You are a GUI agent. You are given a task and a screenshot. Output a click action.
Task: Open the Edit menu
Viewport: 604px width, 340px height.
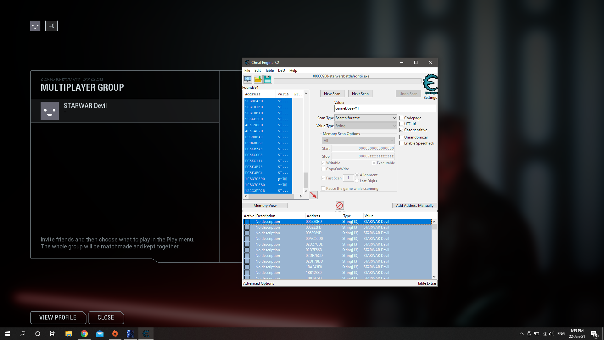click(x=258, y=71)
